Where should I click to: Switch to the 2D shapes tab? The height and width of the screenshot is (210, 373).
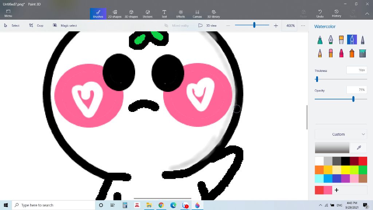pyautogui.click(x=115, y=14)
